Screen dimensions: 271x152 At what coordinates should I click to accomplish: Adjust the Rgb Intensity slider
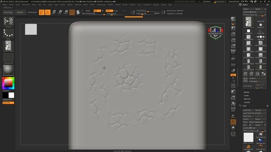click(x=93, y=14)
